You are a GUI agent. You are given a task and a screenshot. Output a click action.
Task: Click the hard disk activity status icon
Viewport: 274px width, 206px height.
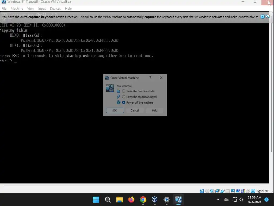coord(202,191)
